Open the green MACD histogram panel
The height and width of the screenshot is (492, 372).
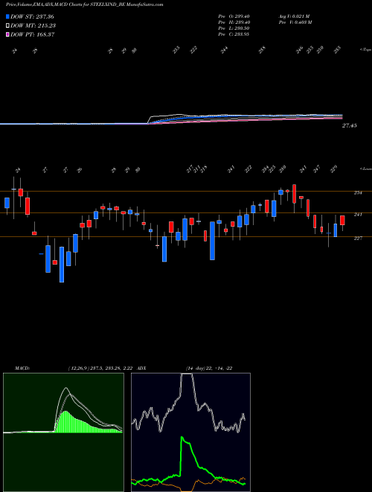click(x=63, y=432)
